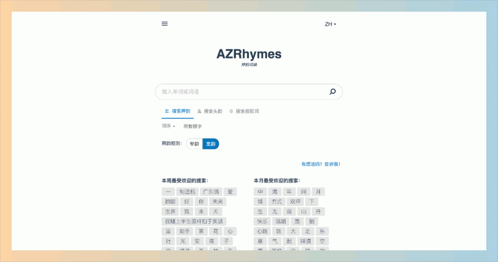Click the 本周最受欢迎的搜索 heading

[x=185, y=180]
